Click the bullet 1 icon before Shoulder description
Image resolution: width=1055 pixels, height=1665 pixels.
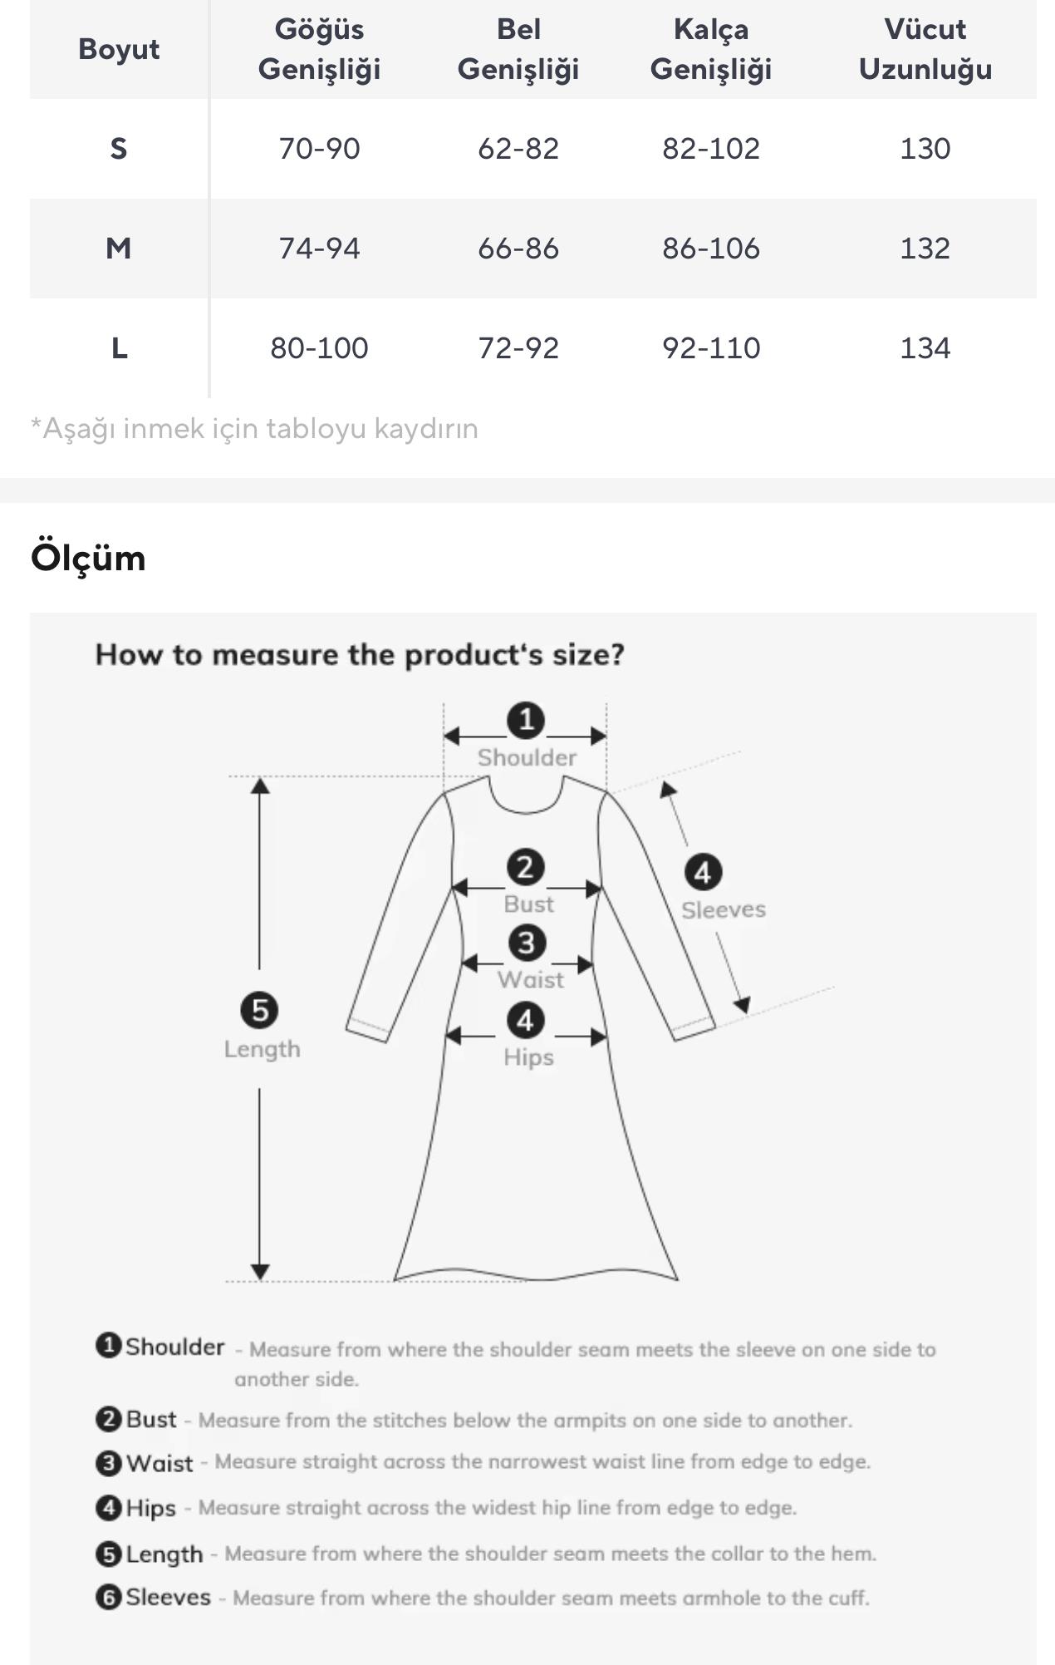(x=109, y=1345)
